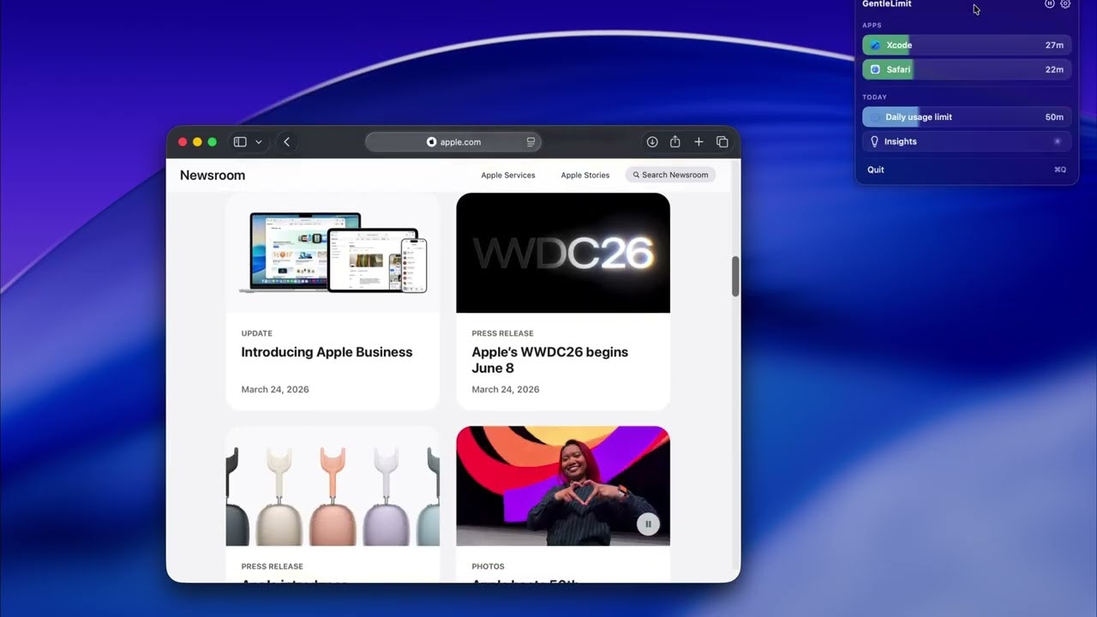
Task: Open Insights in GentleLimit
Action: 967,141
